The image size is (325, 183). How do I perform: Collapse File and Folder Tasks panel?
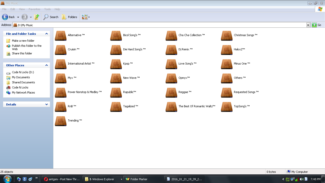coord(46,34)
